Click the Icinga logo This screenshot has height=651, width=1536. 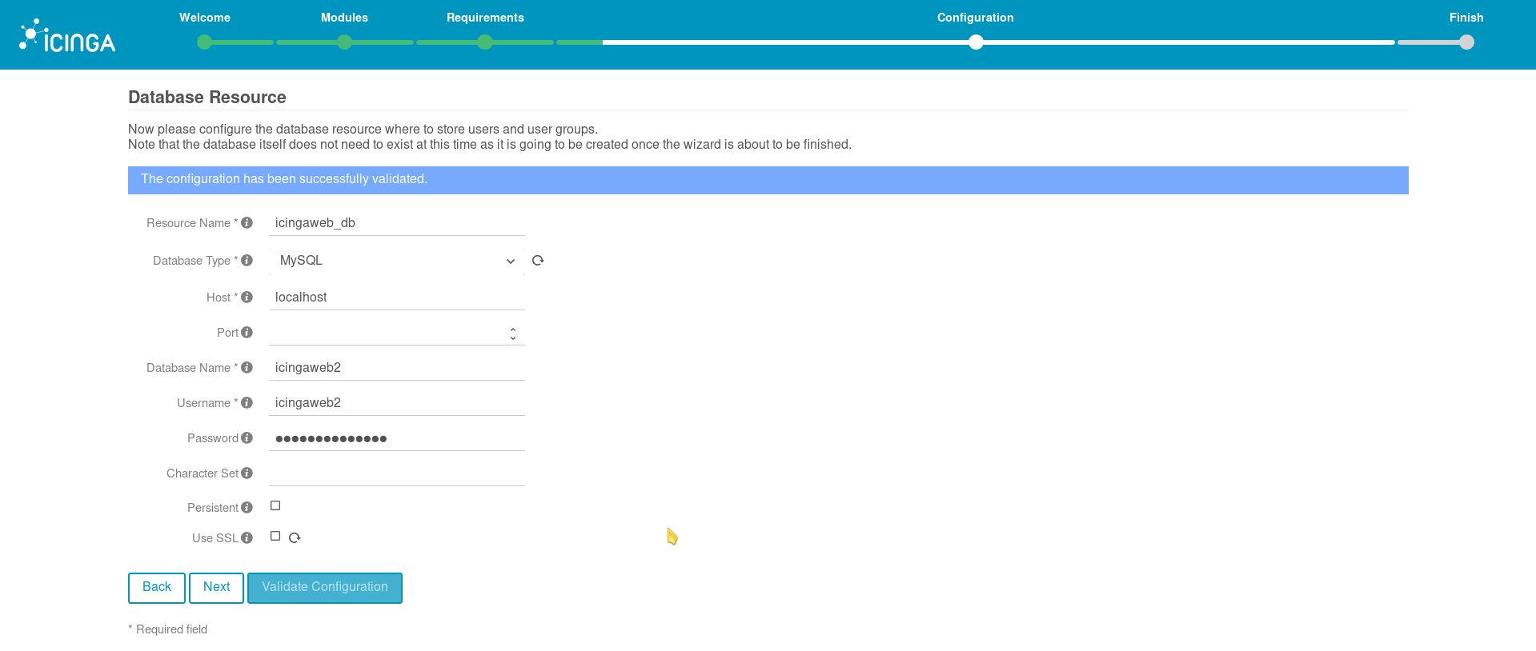(67, 36)
